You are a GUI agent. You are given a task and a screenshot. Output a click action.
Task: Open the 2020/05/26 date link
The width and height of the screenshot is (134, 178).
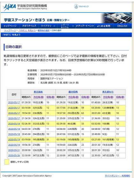coord(14,155)
